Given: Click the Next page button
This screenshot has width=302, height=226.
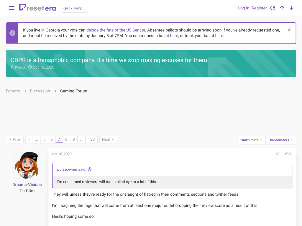Looking at the screenshot, I should (x=108, y=139).
